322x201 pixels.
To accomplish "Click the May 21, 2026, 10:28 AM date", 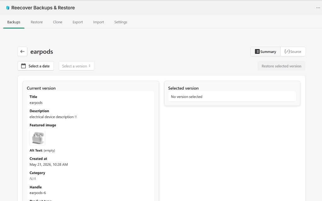I will tap(49, 164).
